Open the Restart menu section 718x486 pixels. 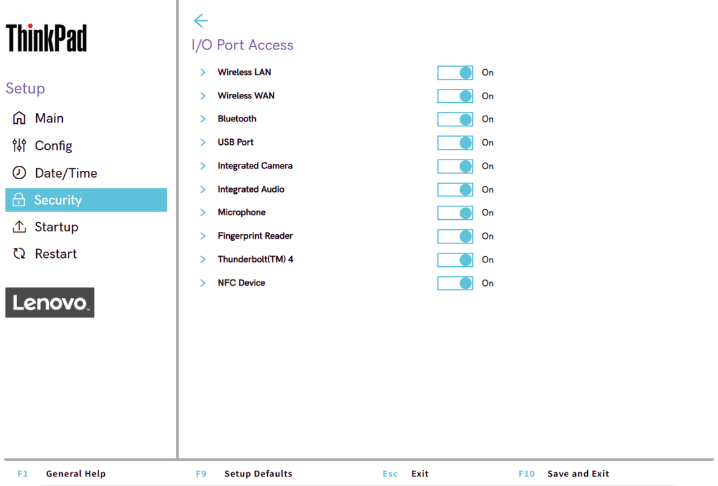[x=56, y=253]
